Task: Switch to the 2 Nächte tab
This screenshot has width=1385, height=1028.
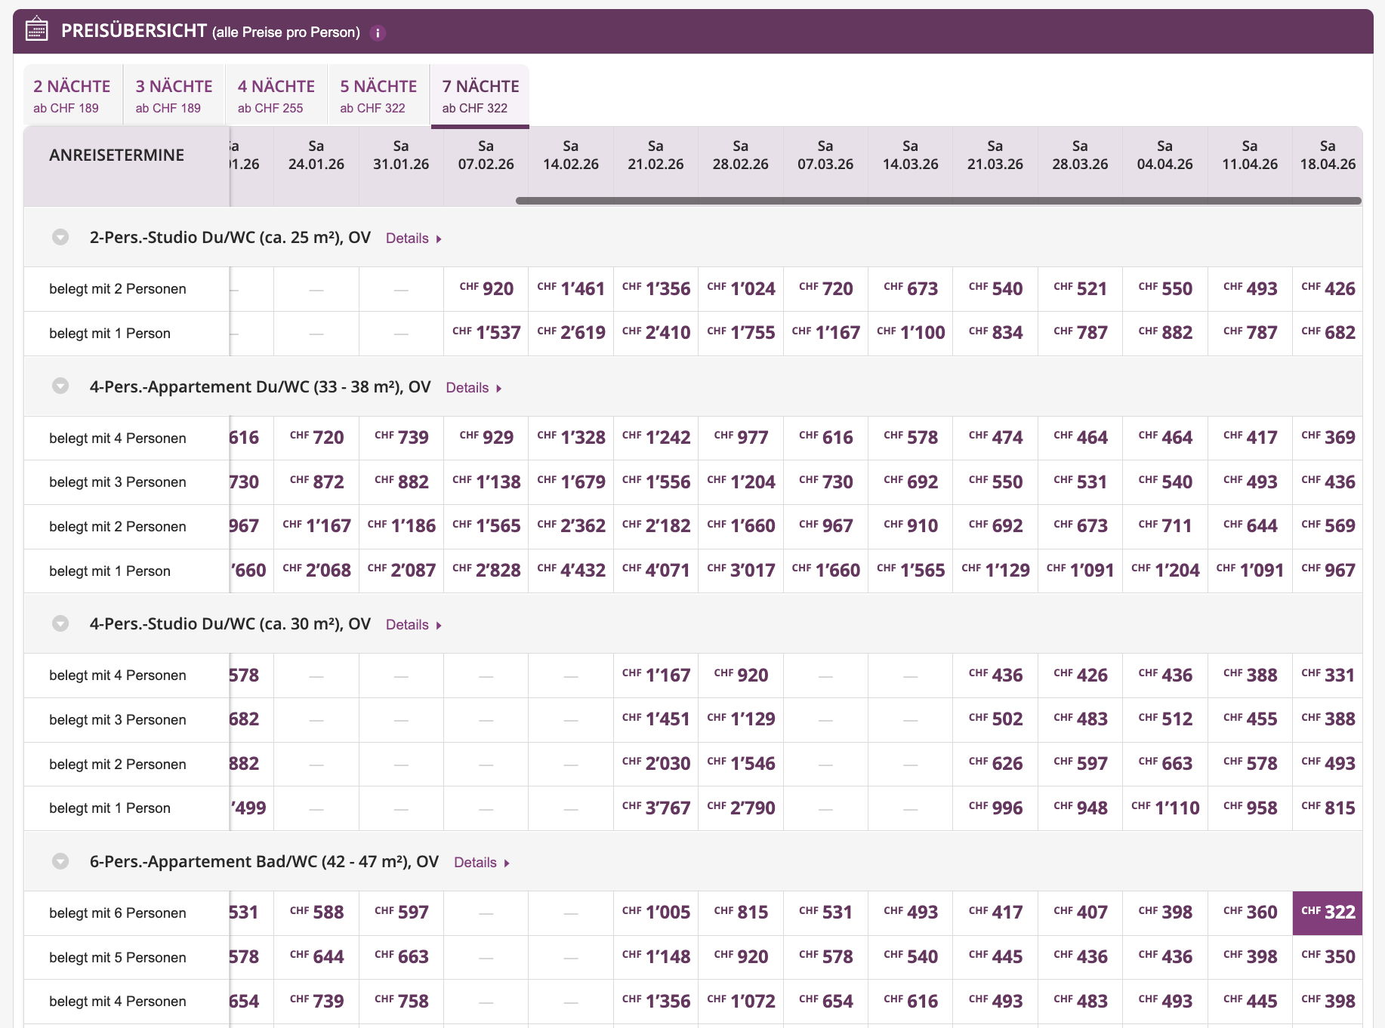Action: [72, 96]
